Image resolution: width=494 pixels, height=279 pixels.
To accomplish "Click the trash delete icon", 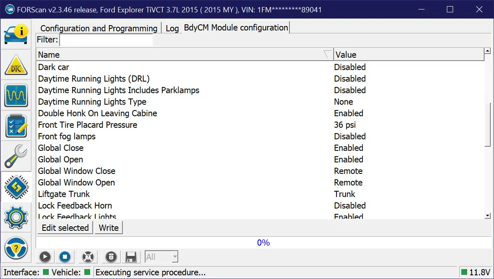I will tap(111, 257).
